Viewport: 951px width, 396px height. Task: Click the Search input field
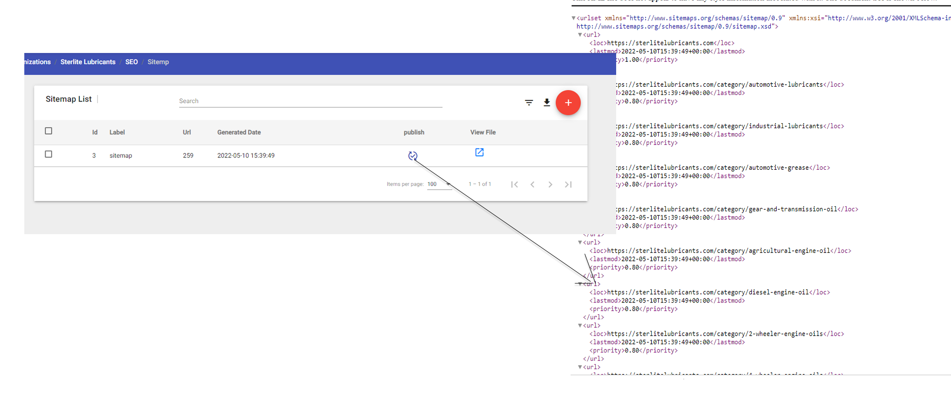(310, 101)
